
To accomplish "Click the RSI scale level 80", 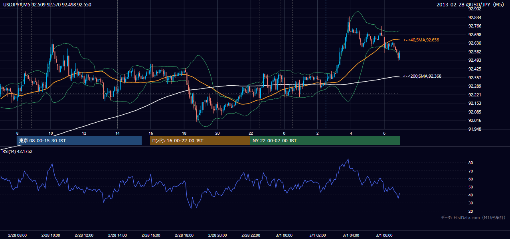I will [471, 163].
